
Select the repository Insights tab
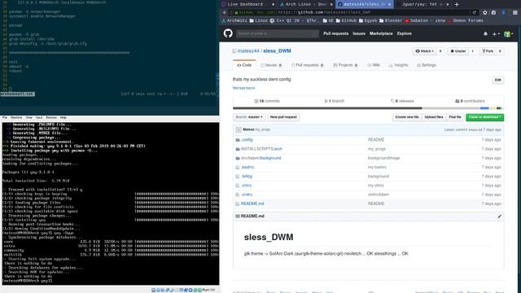point(398,65)
